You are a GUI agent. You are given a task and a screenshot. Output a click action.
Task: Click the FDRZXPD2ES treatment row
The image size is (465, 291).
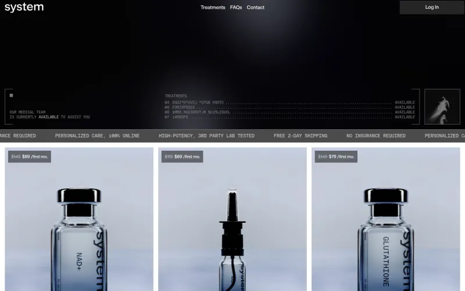[x=289, y=107]
